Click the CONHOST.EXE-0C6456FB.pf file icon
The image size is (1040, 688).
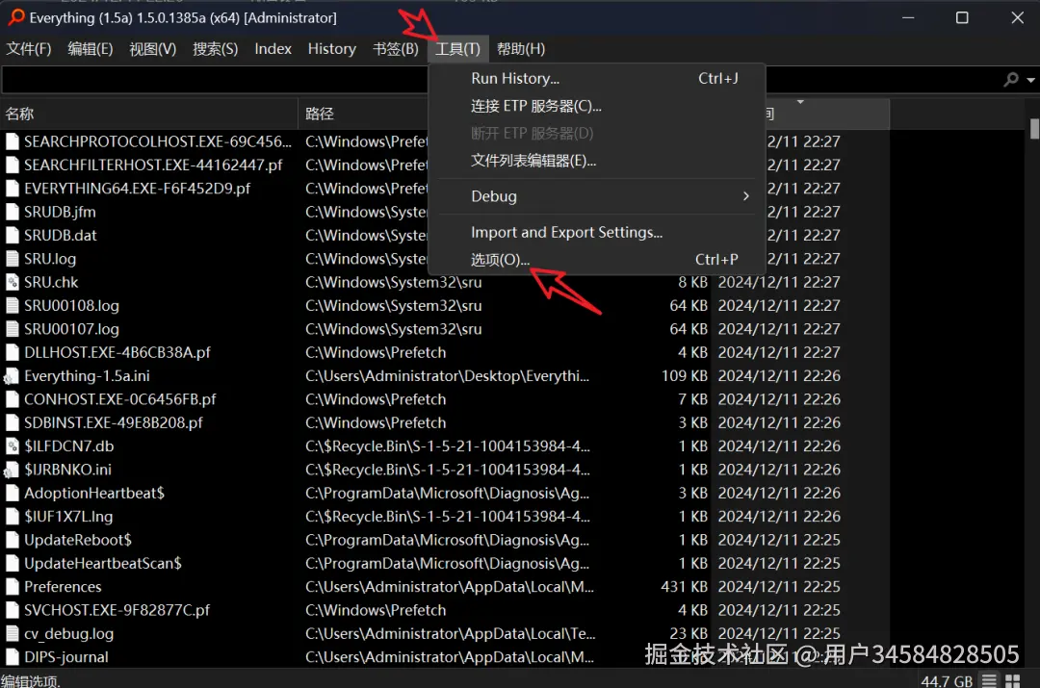pyautogui.click(x=12, y=399)
